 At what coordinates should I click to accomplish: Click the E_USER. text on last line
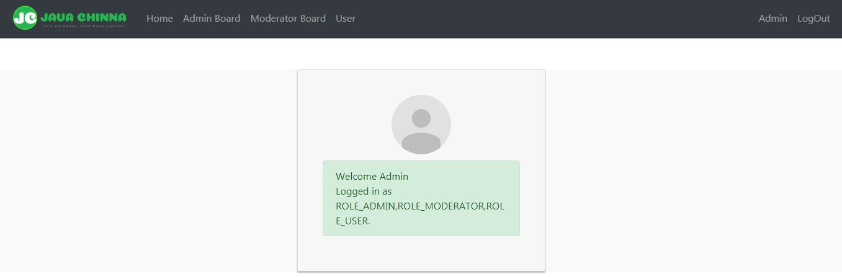[352, 221]
